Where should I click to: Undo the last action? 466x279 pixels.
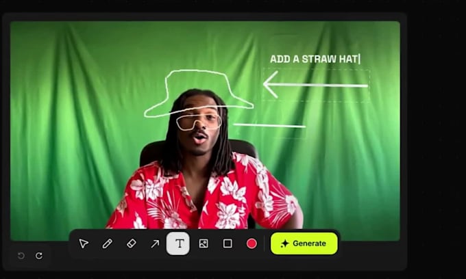tap(21, 256)
